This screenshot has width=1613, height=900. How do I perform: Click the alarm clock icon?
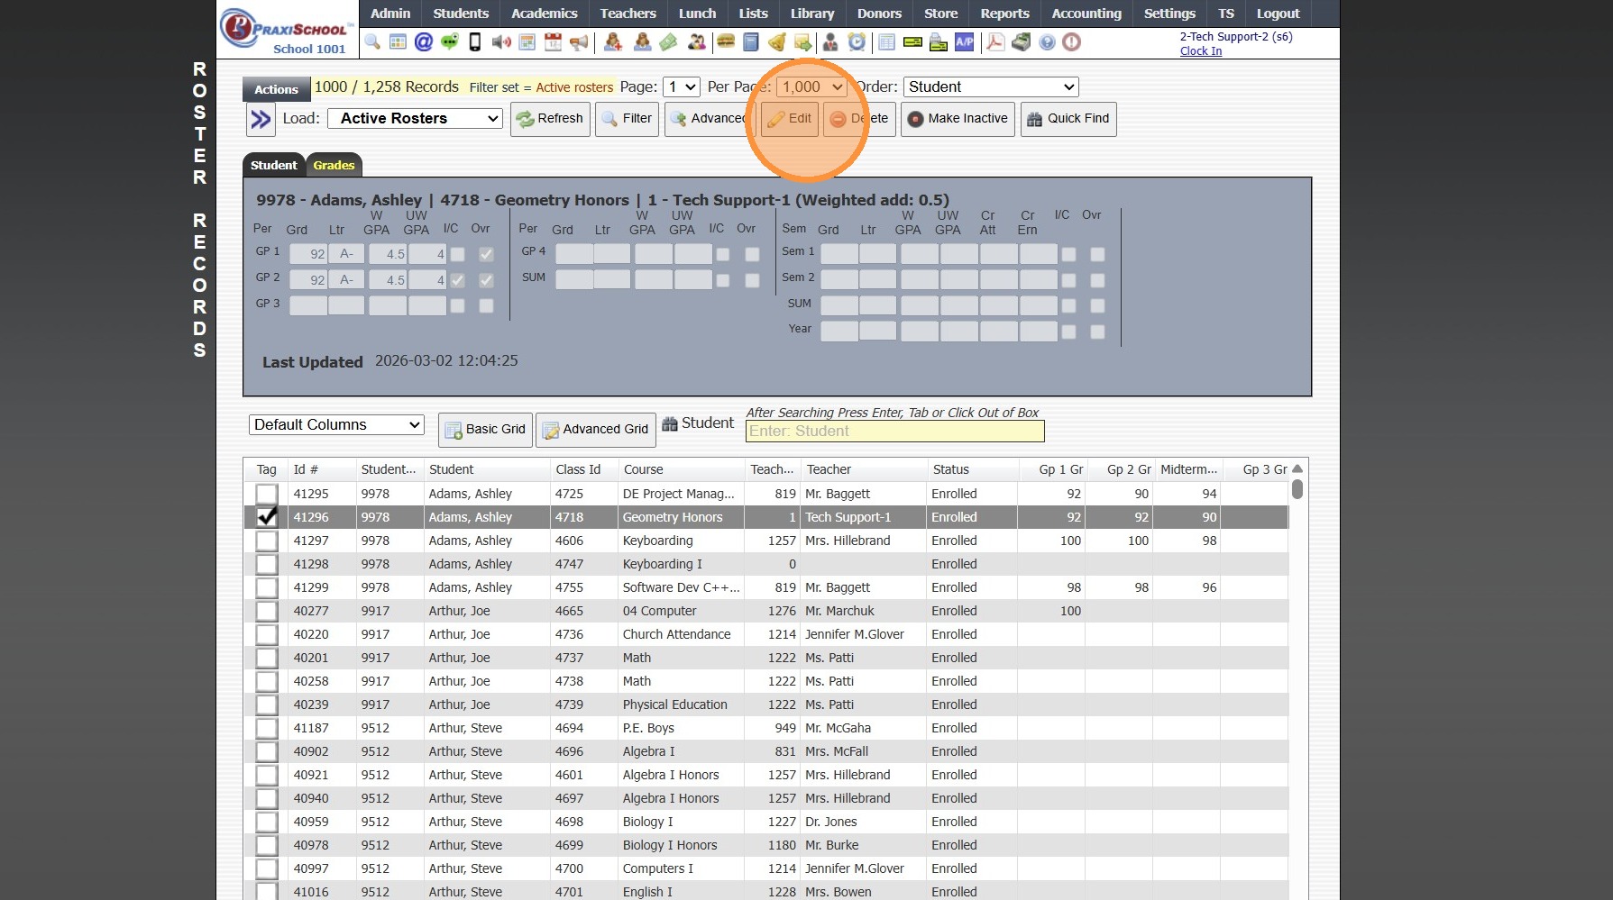click(857, 42)
